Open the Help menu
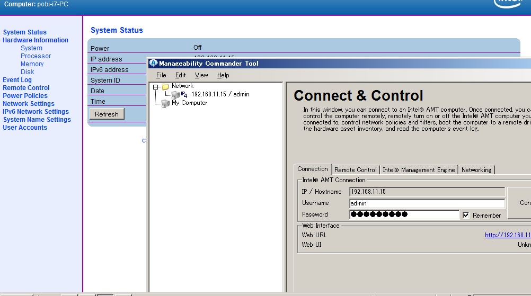 (x=223, y=75)
